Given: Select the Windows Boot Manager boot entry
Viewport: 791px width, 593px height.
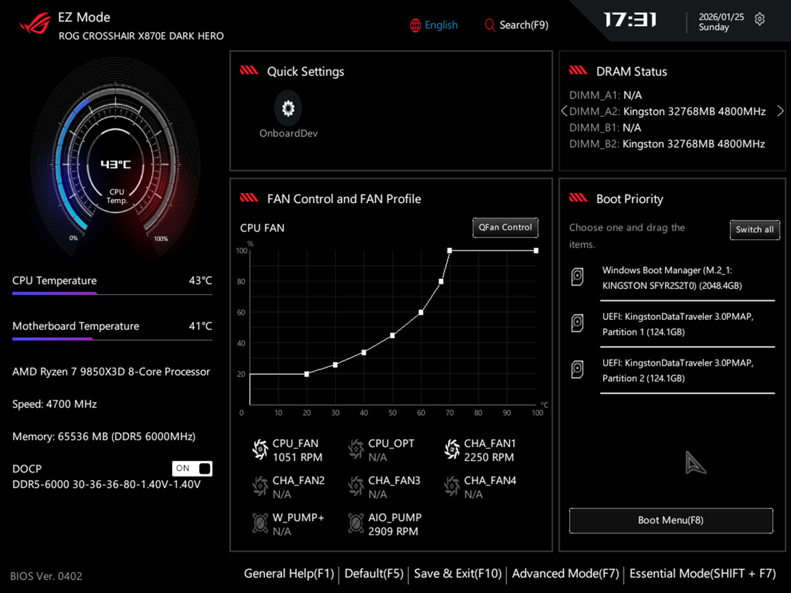Looking at the screenshot, I should tap(672, 278).
